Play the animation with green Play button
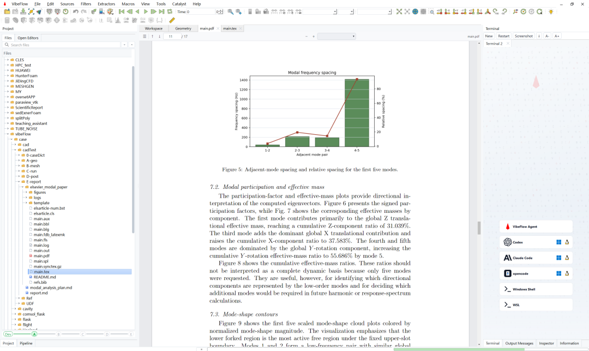The height and width of the screenshot is (351, 589). [x=146, y=11]
